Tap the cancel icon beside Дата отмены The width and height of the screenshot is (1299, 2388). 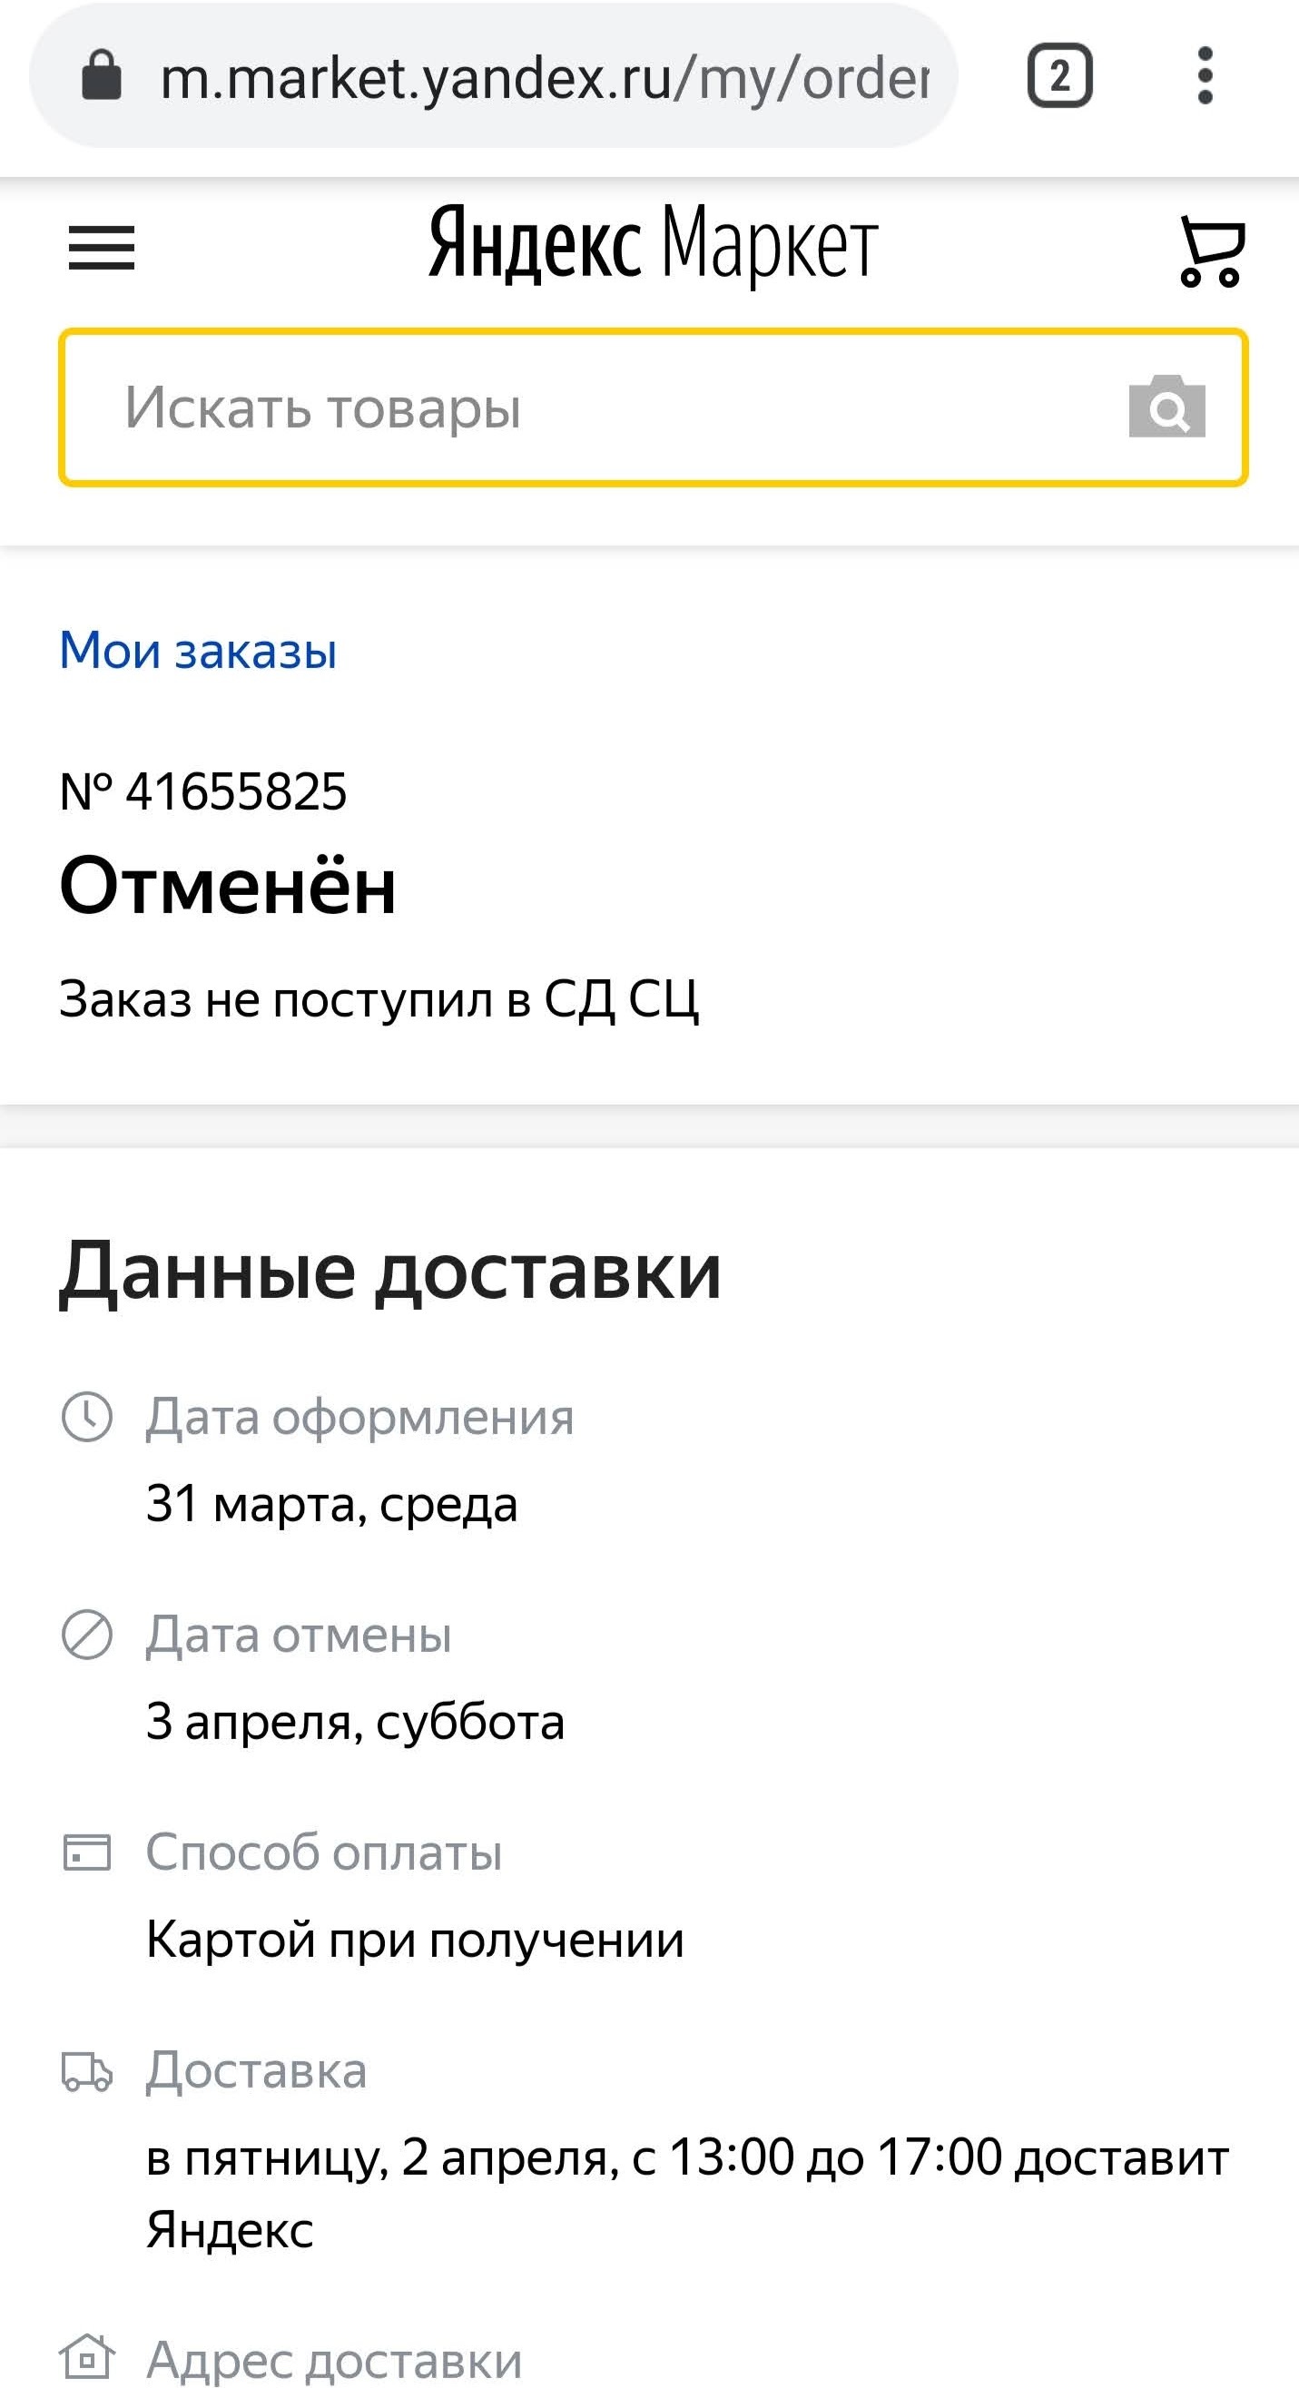point(86,1635)
